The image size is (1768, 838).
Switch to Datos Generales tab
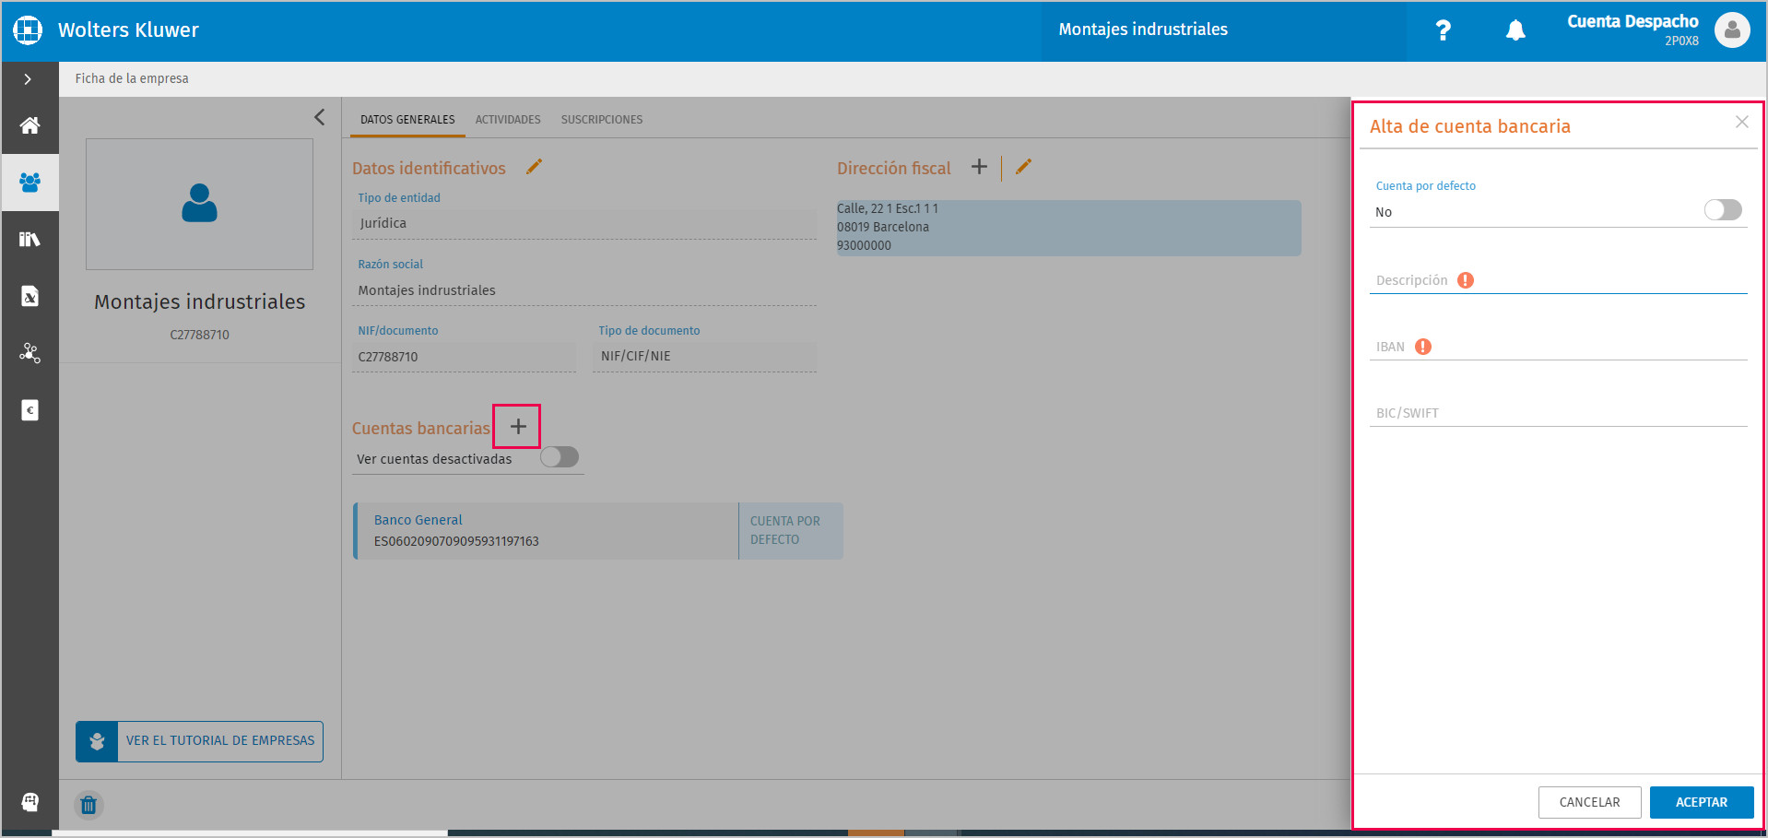click(x=407, y=120)
